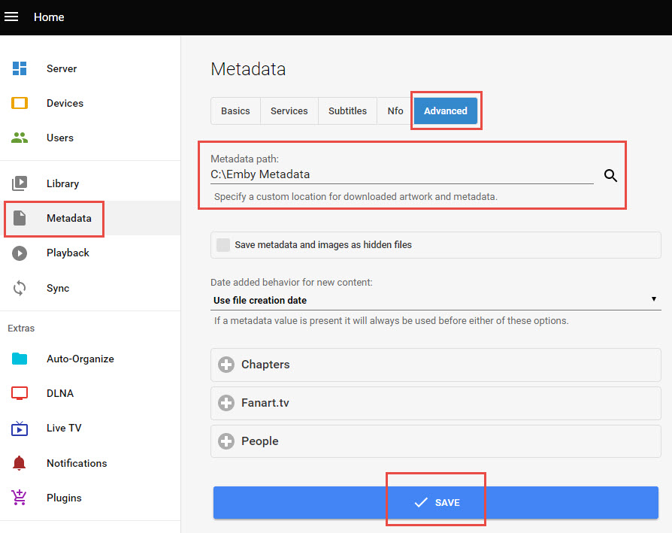Click into the Metadata path field
The image size is (672, 533).
[401, 174]
